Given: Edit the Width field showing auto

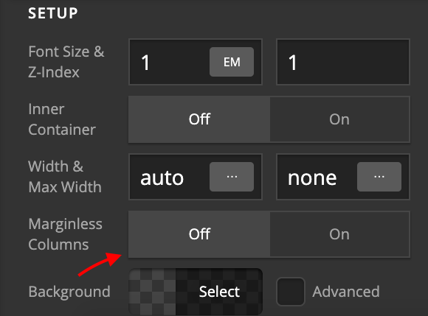Looking at the screenshot, I should [x=169, y=177].
